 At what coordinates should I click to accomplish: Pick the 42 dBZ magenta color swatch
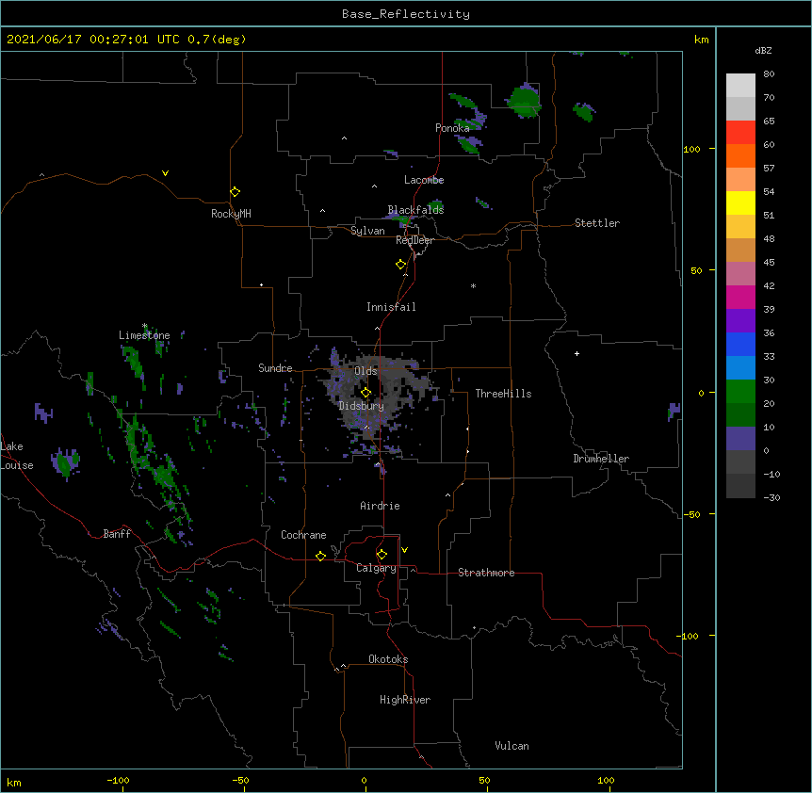click(740, 297)
